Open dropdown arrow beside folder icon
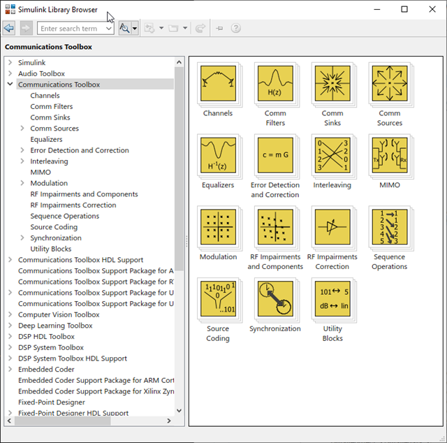The image size is (447, 443). (x=185, y=28)
